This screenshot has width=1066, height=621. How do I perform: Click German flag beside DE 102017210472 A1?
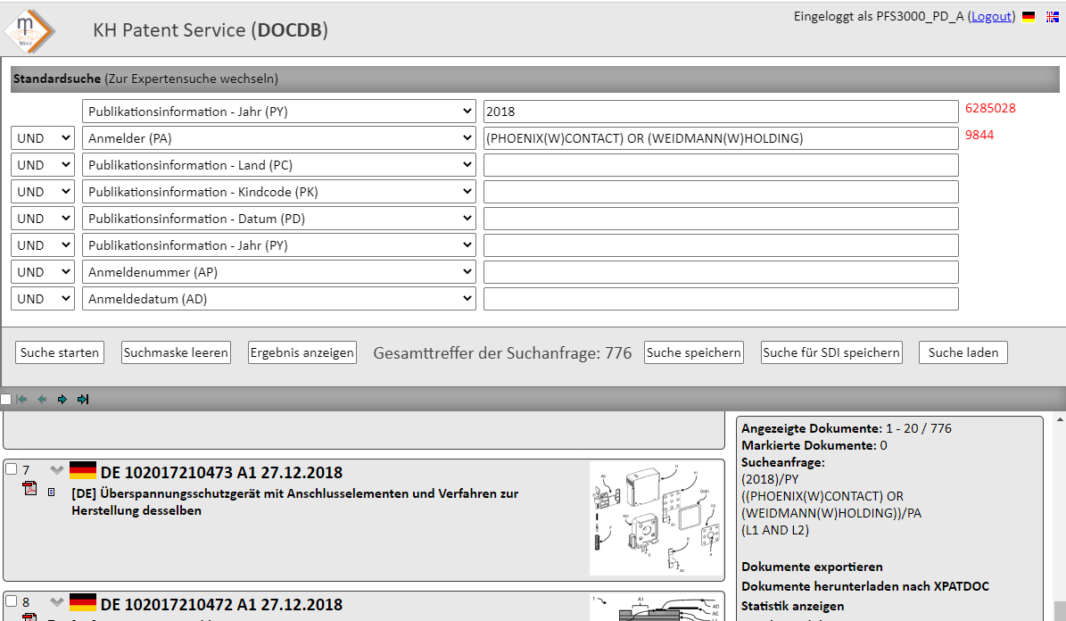(x=83, y=602)
